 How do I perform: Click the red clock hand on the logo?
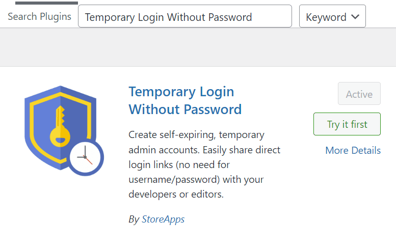pos(89,160)
